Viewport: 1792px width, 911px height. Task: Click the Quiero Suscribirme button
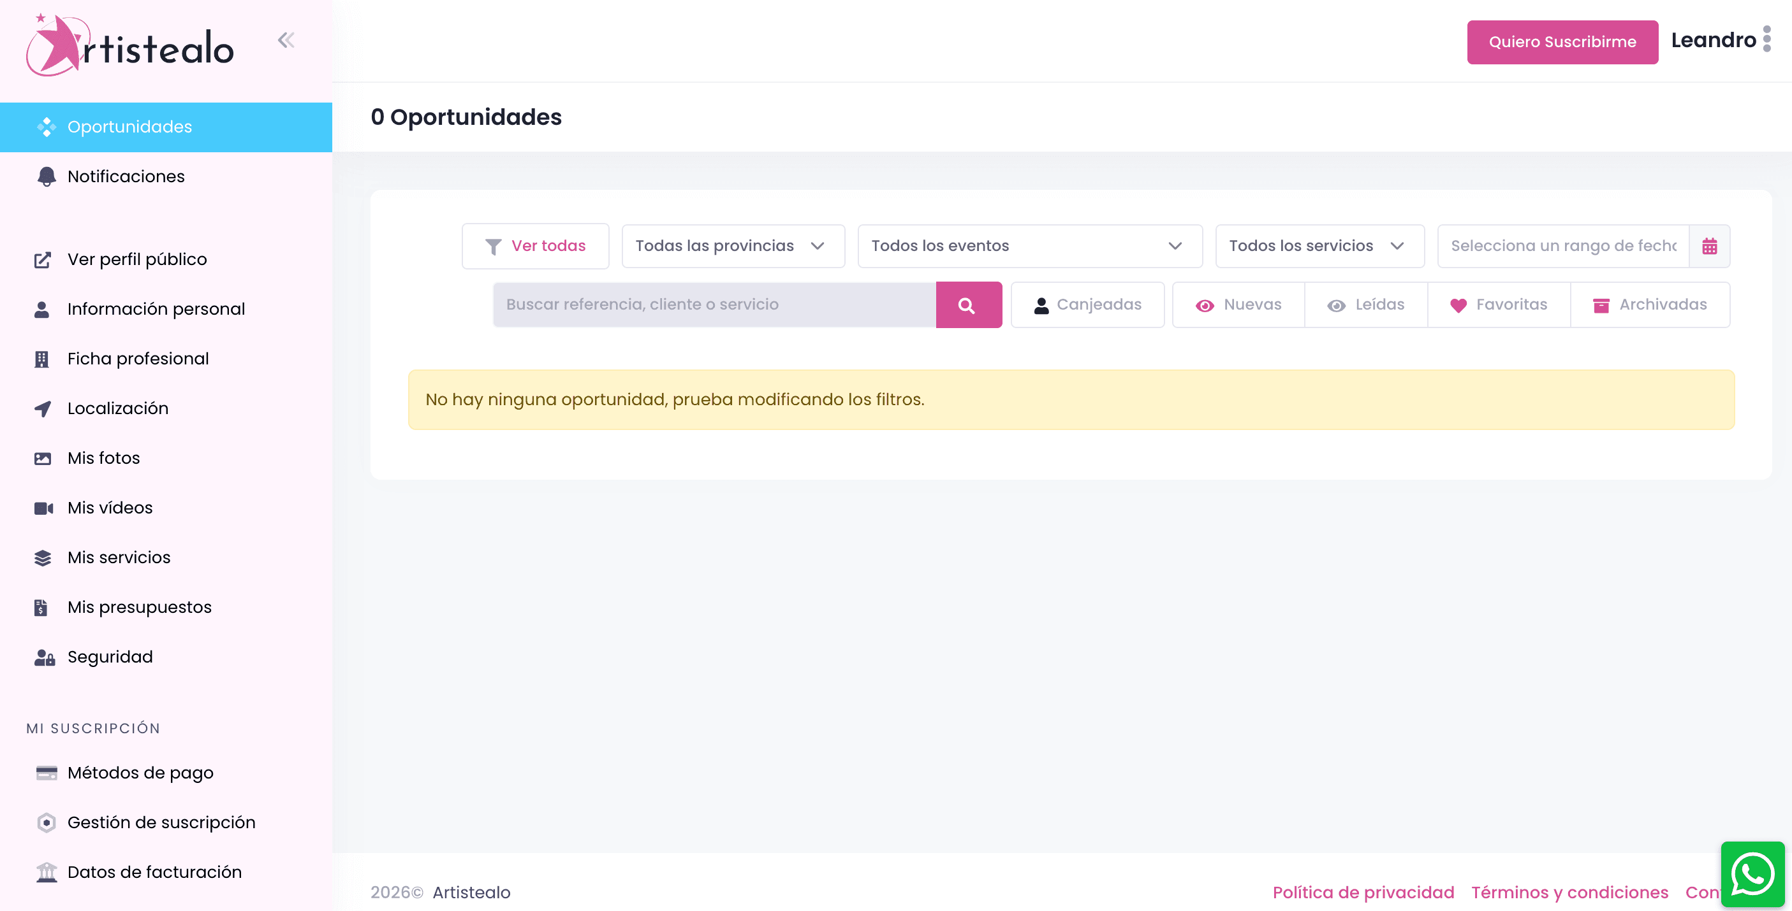[x=1562, y=43]
